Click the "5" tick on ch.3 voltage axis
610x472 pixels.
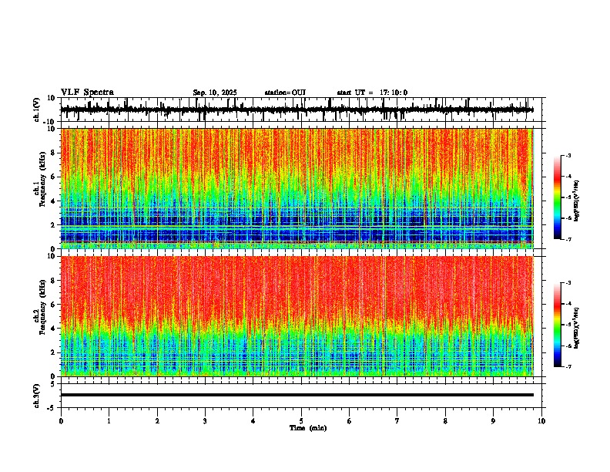[x=54, y=383]
